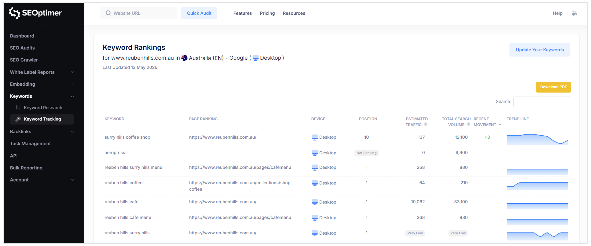Image resolution: width=591 pixels, height=246 pixels.
Task: Click trend chart for reuben hills surry hills
Action: click(x=537, y=236)
